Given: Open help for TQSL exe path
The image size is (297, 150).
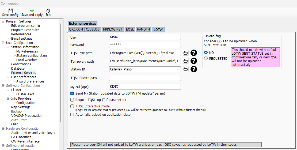Looking at the screenshot, I should 193,53.
